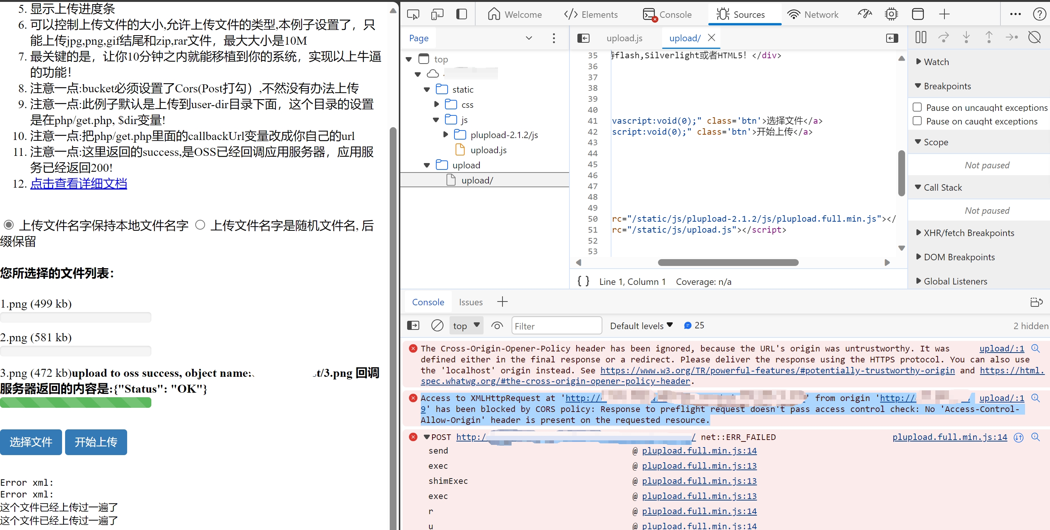Screen dimensions: 1050x530
Task: Switch to the Issues tab in Console panel
Action: [x=471, y=302]
